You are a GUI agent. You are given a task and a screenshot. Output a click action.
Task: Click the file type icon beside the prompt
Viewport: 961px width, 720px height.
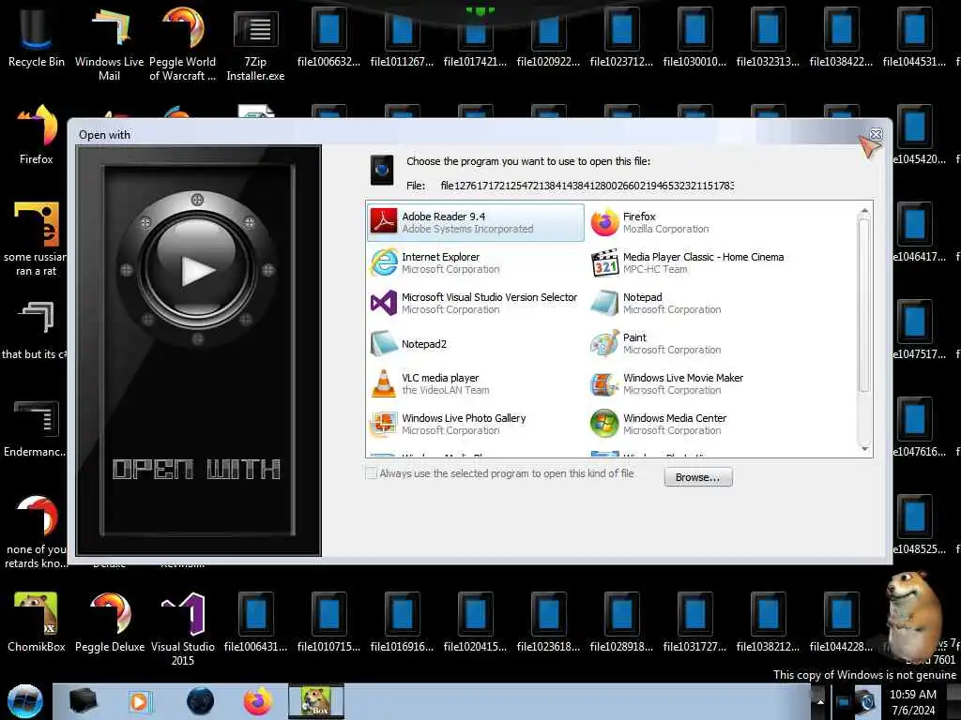click(382, 170)
